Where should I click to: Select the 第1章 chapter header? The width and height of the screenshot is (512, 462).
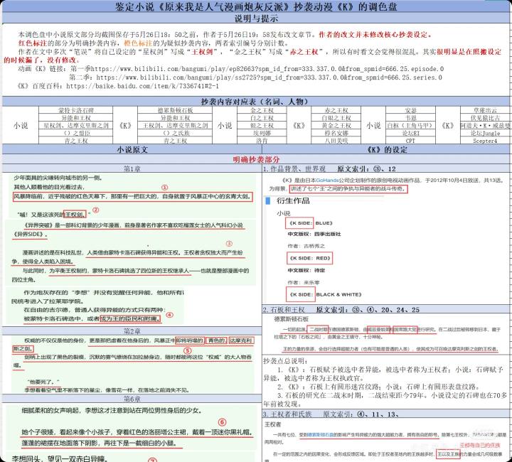point(132,168)
